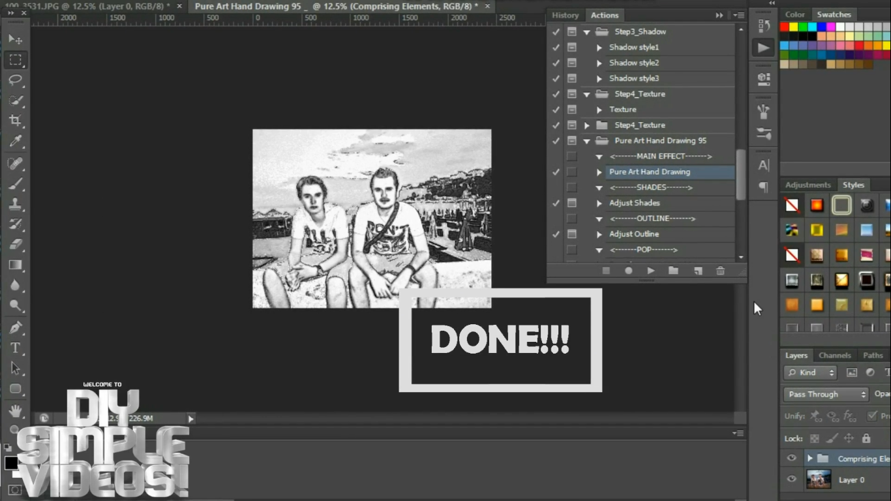
Task: Open the Brush Presets panel icon
Action: [763, 133]
